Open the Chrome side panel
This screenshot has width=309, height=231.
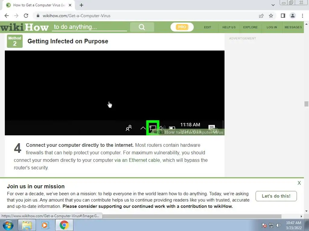pyautogui.click(x=283, y=16)
